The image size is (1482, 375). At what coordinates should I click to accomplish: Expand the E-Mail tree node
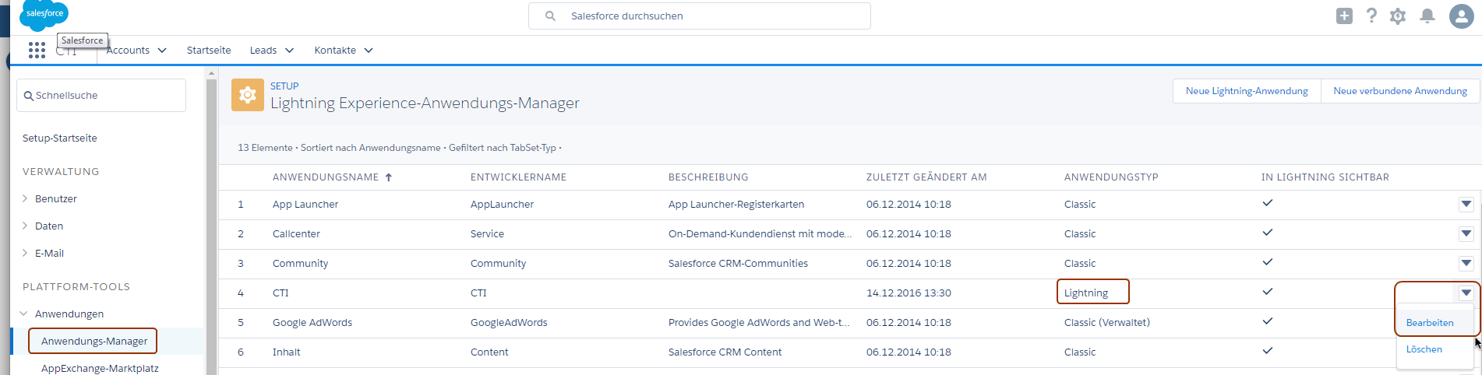[x=25, y=253]
